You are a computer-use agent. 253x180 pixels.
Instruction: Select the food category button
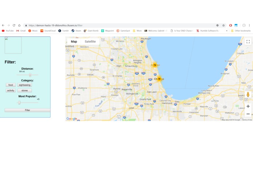[11, 85]
